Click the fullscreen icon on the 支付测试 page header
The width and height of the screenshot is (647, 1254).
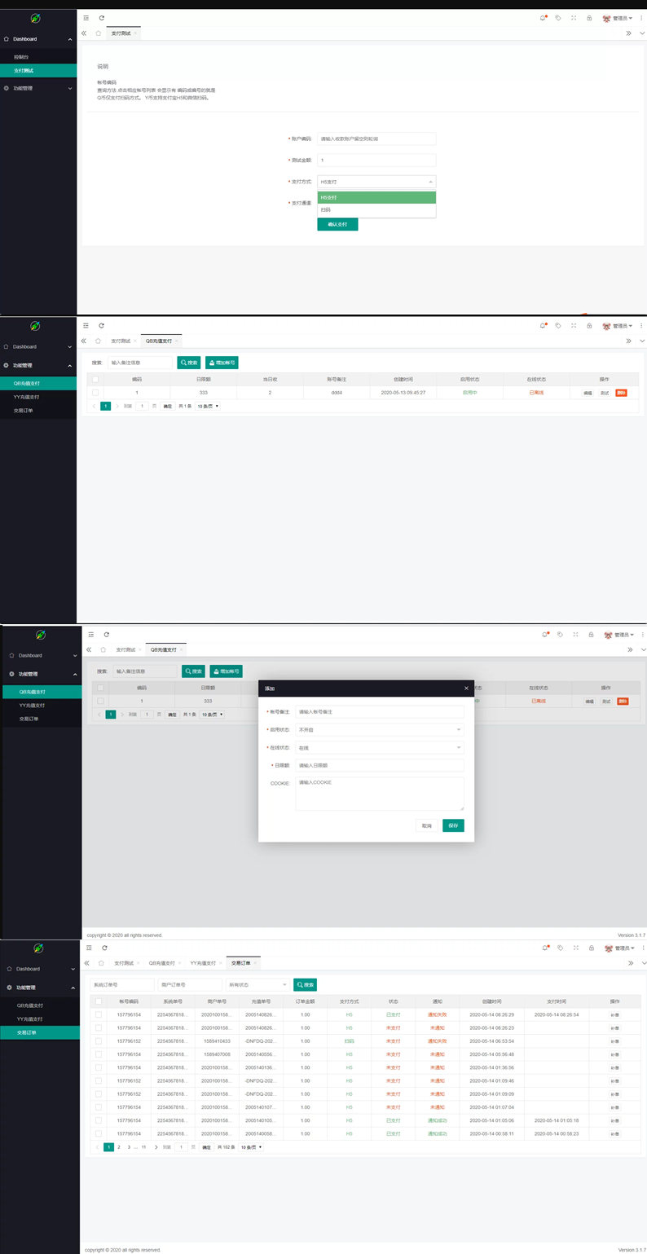(574, 18)
